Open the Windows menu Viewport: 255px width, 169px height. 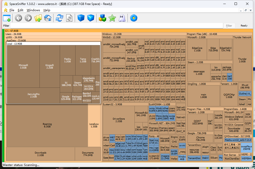[x=33, y=10]
